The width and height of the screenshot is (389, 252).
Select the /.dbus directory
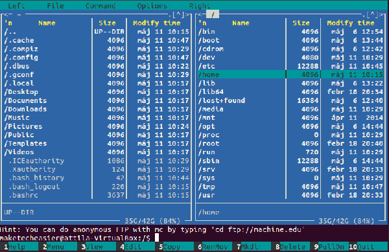[x=97, y=66]
